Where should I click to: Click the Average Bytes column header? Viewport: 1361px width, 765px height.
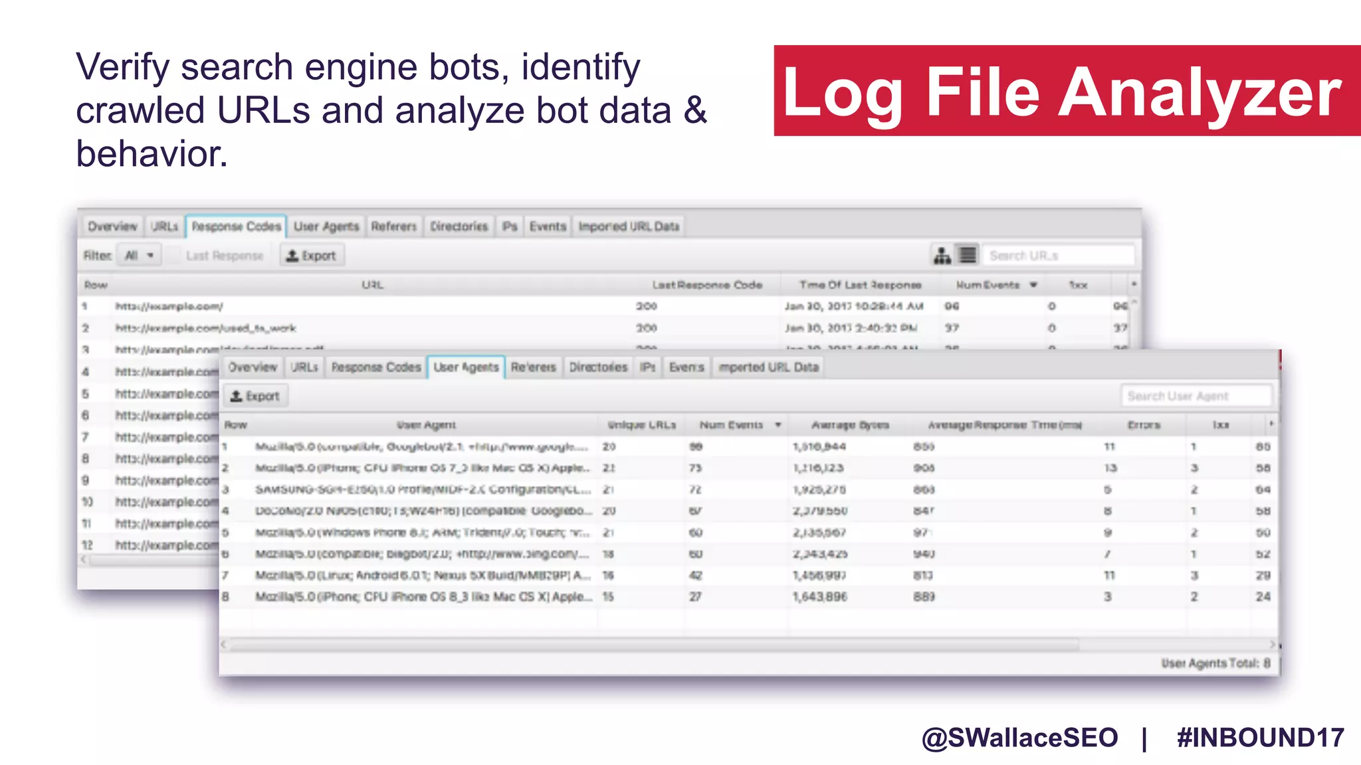(x=850, y=425)
